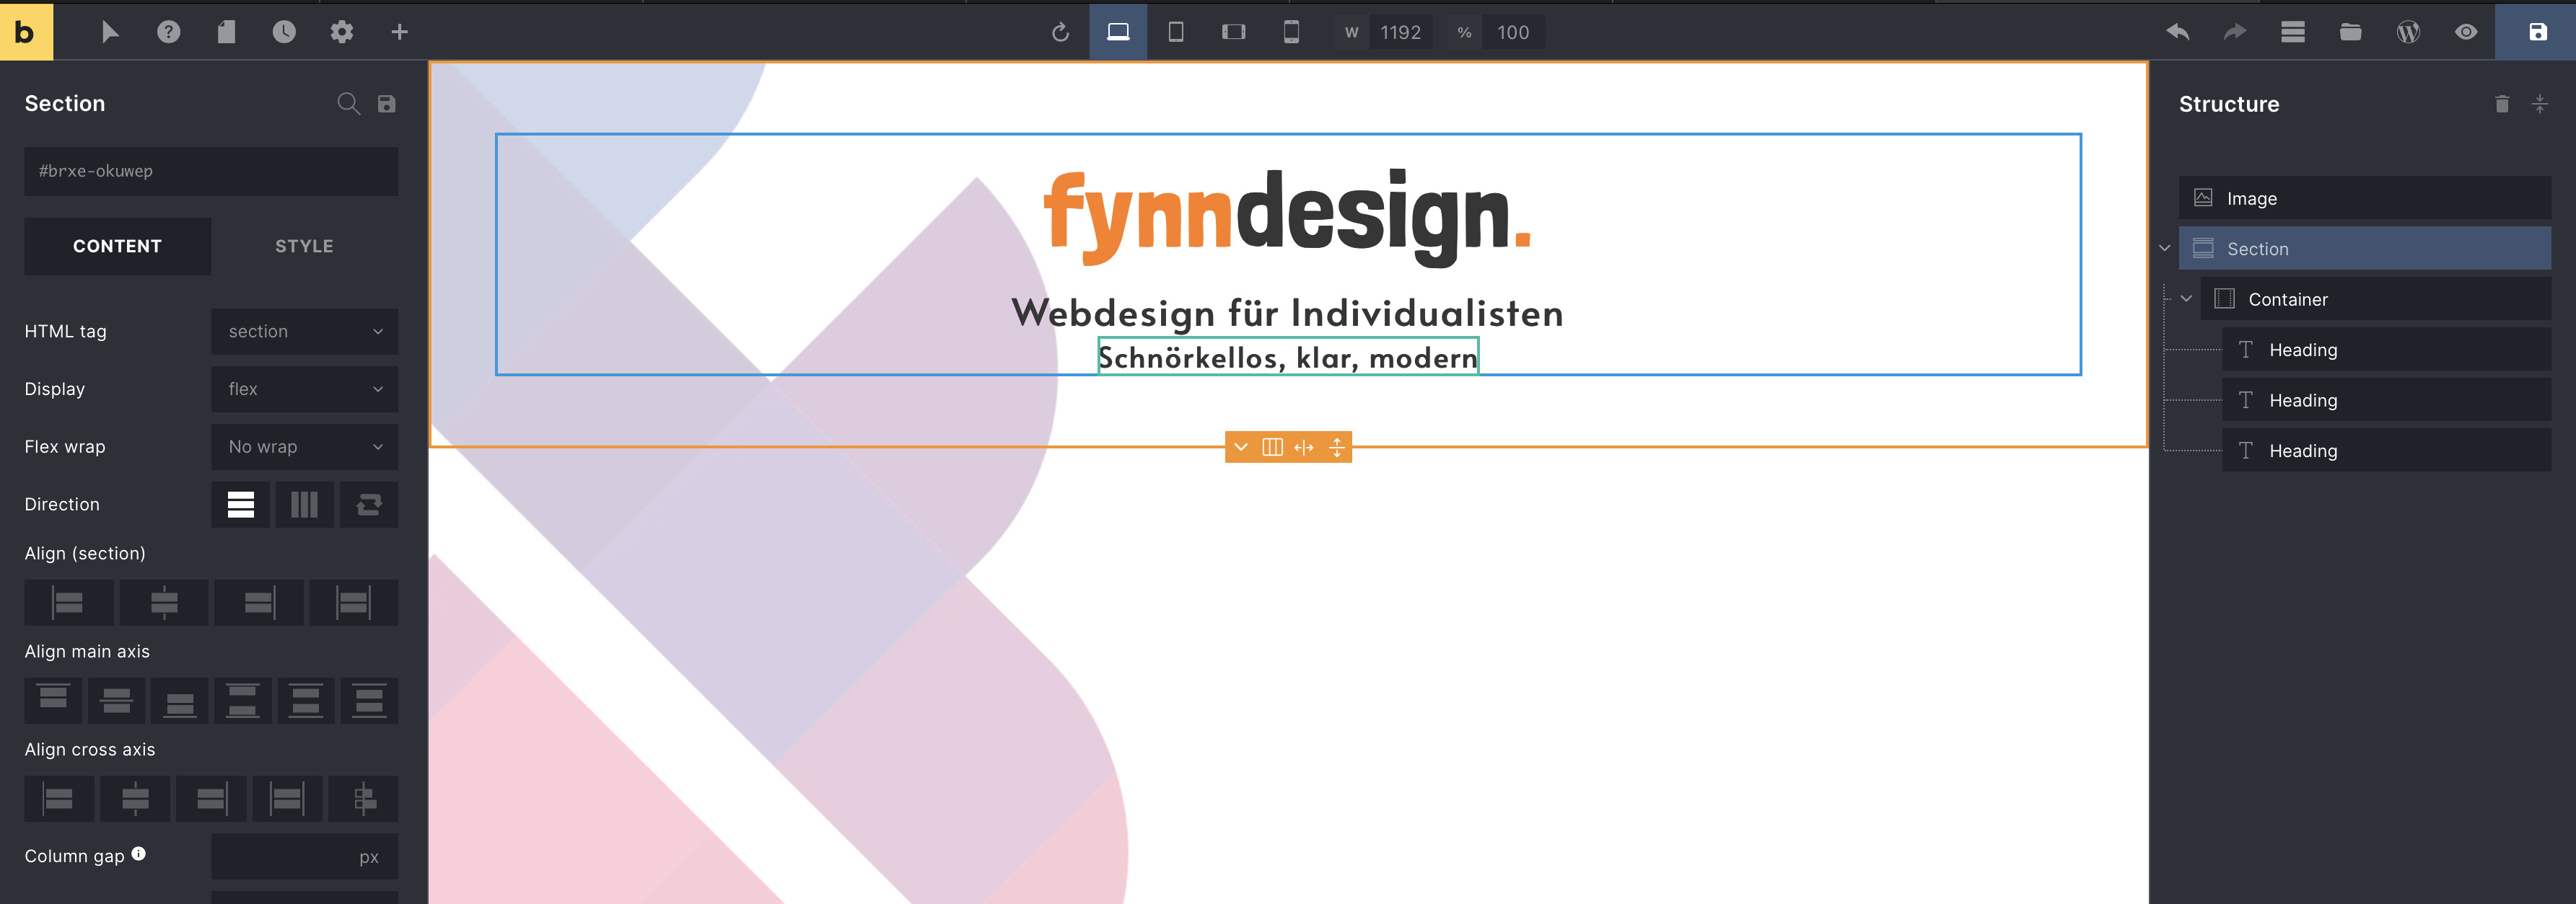Switch to desktop laptop breakpoint
Viewport: 2576px width, 904px height.
(1118, 32)
